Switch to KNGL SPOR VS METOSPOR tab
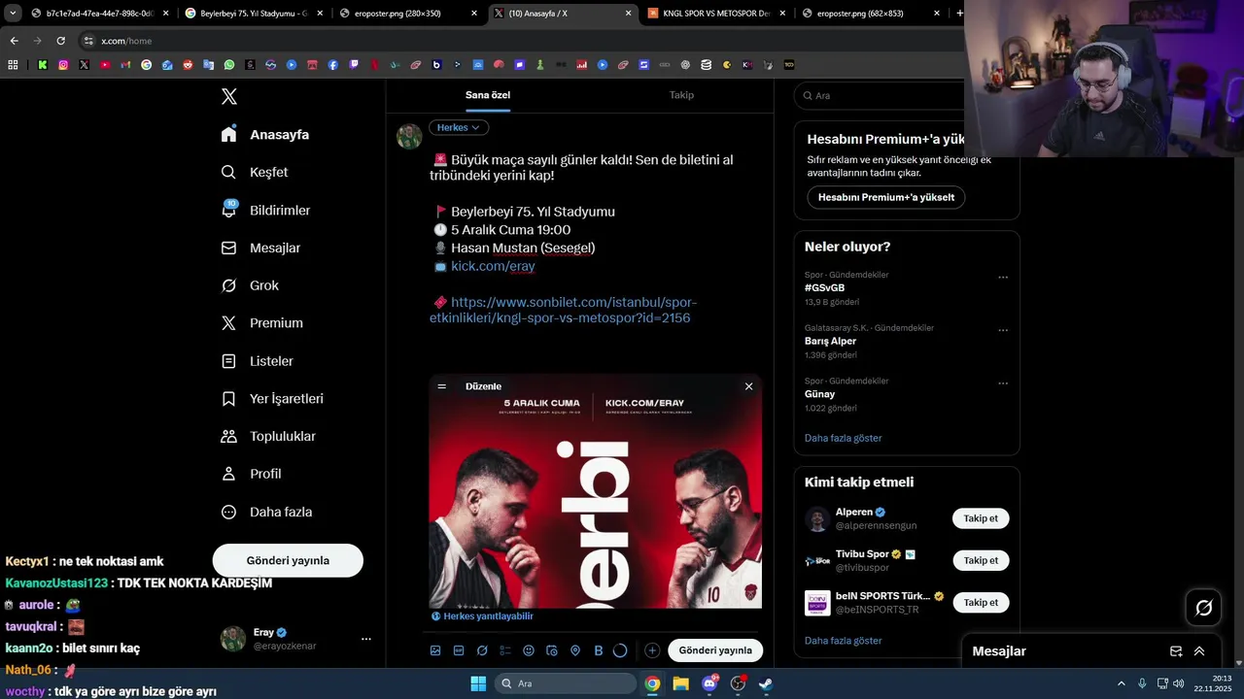Viewport: 1244px width, 699px height. point(716,14)
